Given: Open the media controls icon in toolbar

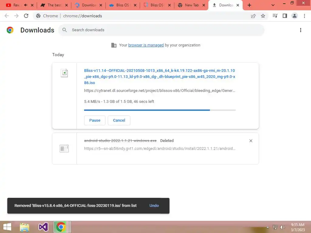Looking at the screenshot, I should [x=275, y=16].
